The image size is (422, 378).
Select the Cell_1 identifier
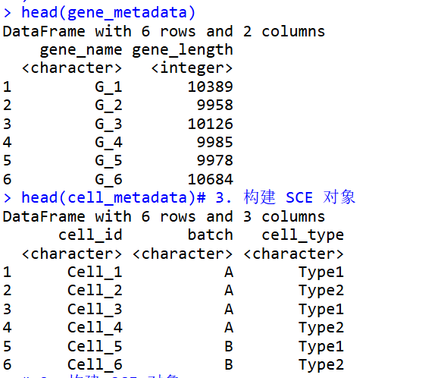(x=95, y=272)
